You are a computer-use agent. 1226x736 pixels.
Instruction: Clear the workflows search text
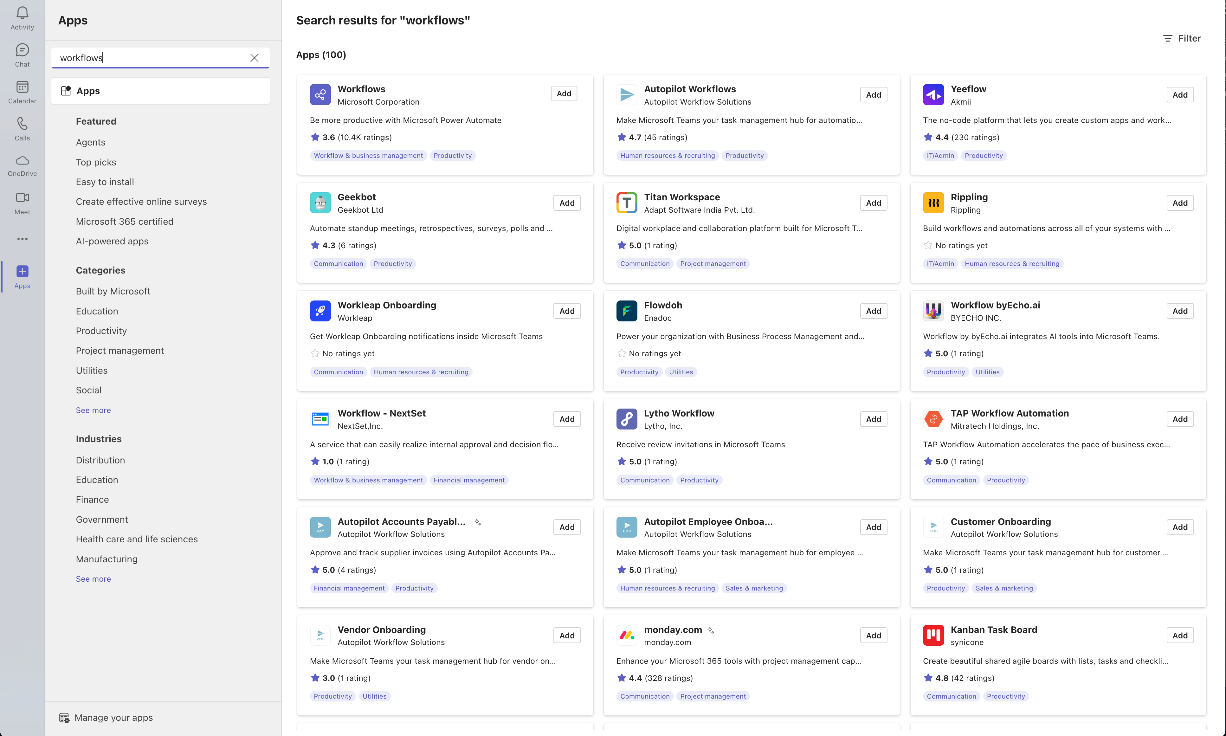[x=255, y=58]
